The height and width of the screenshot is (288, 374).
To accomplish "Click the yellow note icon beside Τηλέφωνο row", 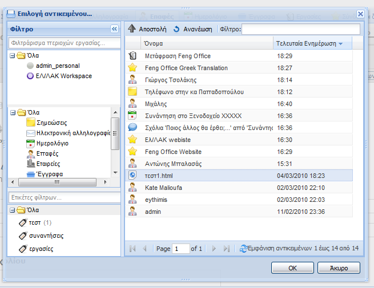I will click(x=132, y=92).
